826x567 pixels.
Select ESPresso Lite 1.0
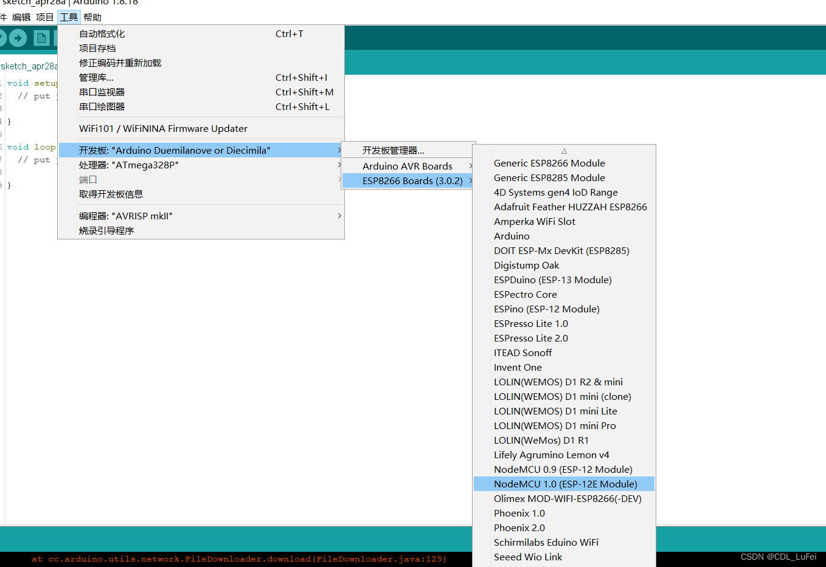click(x=564, y=324)
